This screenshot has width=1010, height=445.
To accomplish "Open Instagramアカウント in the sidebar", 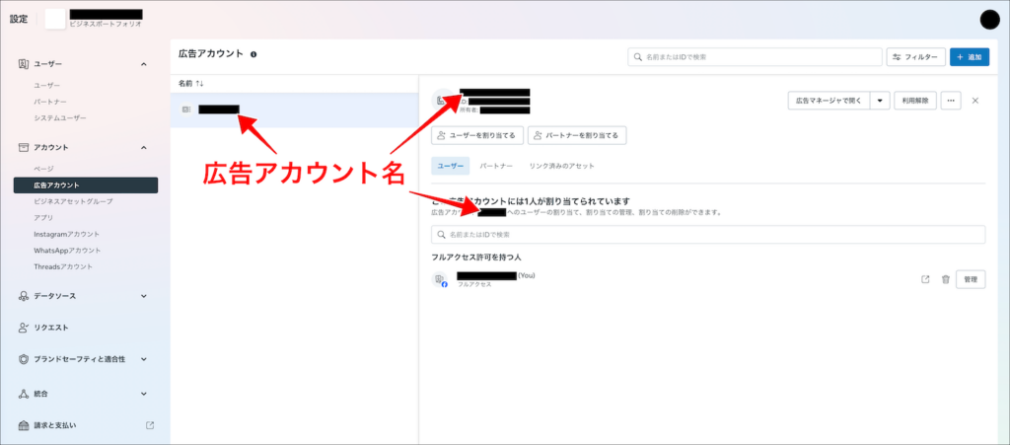I will (x=67, y=235).
